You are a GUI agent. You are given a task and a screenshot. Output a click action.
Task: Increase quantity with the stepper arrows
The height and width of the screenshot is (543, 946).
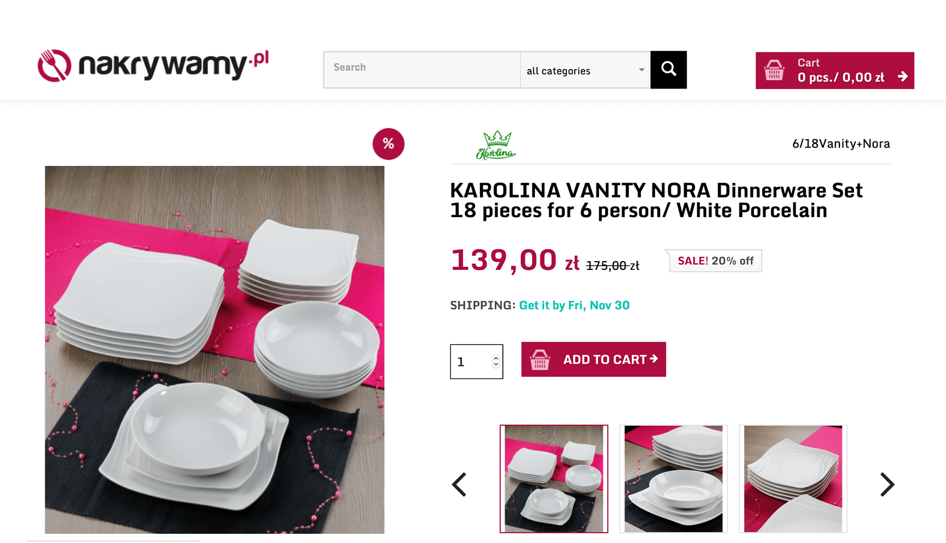point(496,358)
